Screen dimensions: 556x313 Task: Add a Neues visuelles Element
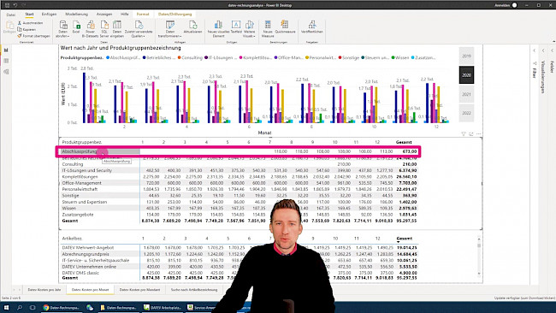(218, 29)
